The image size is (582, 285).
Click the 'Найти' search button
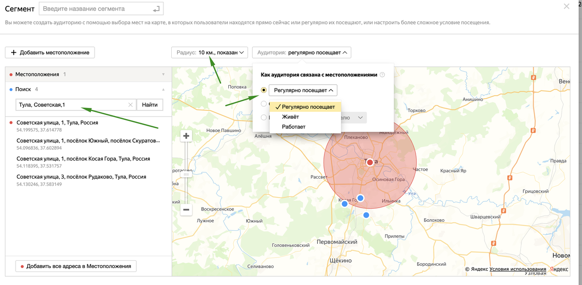click(150, 105)
